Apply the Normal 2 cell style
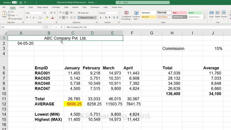This screenshot has height=130, width=231. 148,13
